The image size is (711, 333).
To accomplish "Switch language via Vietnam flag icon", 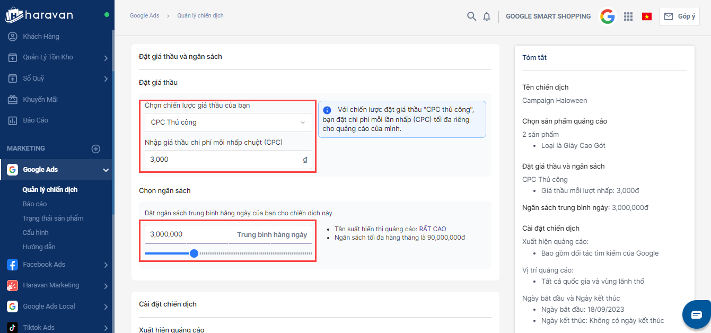I will coord(647,16).
